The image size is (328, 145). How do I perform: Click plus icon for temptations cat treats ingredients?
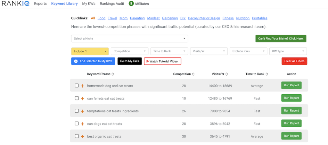pyautogui.click(x=82, y=111)
